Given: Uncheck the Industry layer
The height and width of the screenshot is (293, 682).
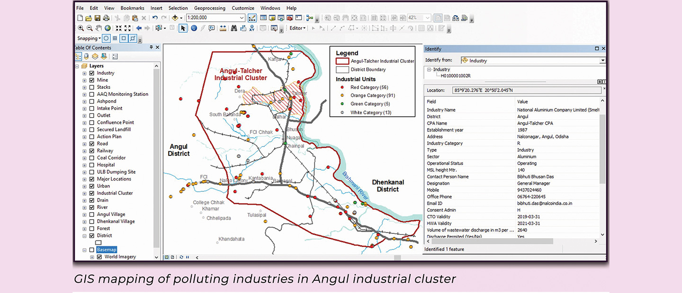Looking at the screenshot, I should [92, 73].
